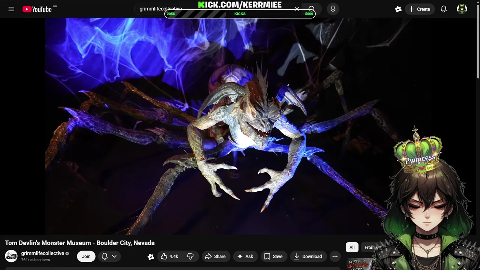Select the All filter chip

(352, 247)
